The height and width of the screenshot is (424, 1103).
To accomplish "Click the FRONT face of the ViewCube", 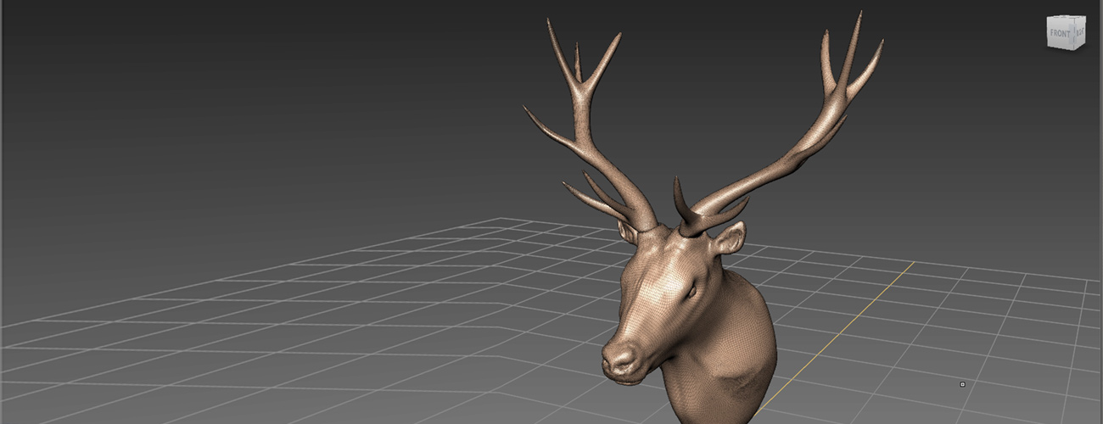I will 1061,34.
